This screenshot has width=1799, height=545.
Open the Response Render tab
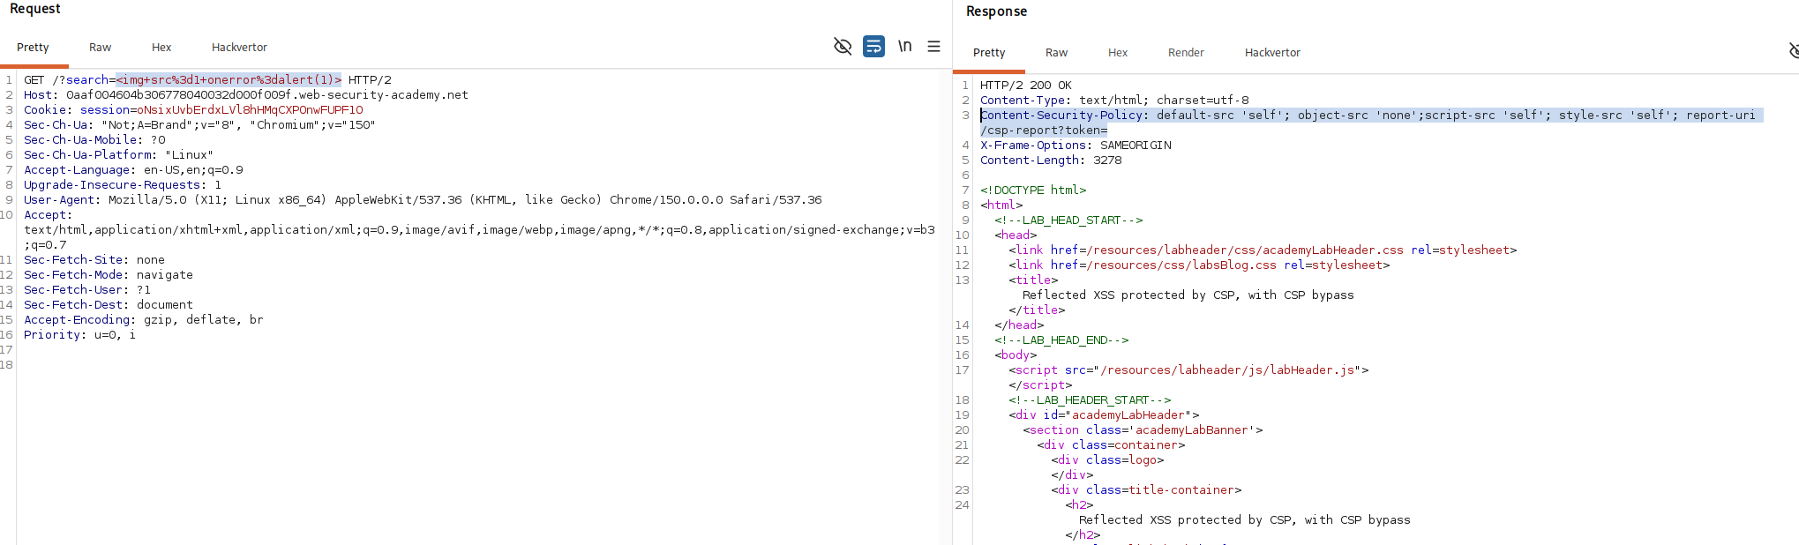pyautogui.click(x=1186, y=53)
